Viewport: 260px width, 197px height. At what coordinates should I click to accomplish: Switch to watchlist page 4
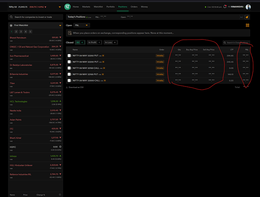click(x=26, y=32)
